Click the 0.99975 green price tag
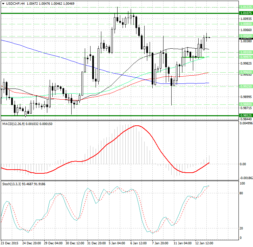Viewport: 253px width, 247px height. (x=245, y=57)
